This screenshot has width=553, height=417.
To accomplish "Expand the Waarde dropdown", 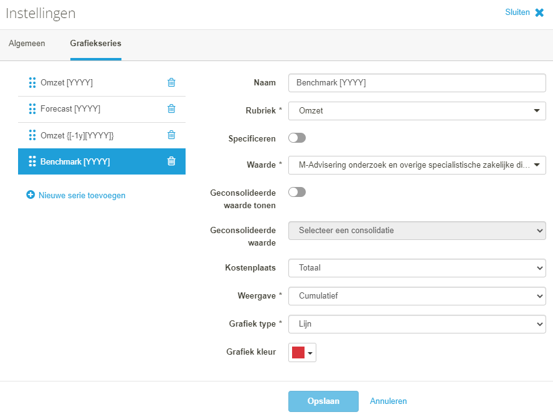I will coord(417,165).
